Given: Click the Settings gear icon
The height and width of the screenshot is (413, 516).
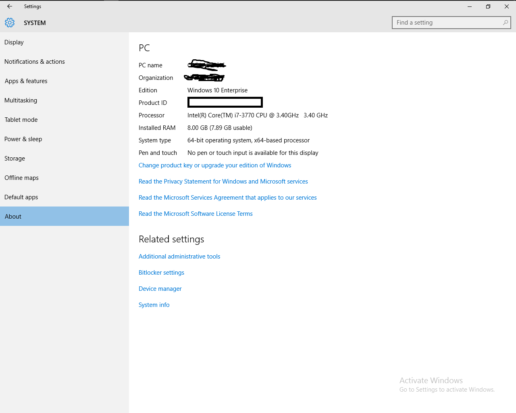Looking at the screenshot, I should click(x=10, y=23).
